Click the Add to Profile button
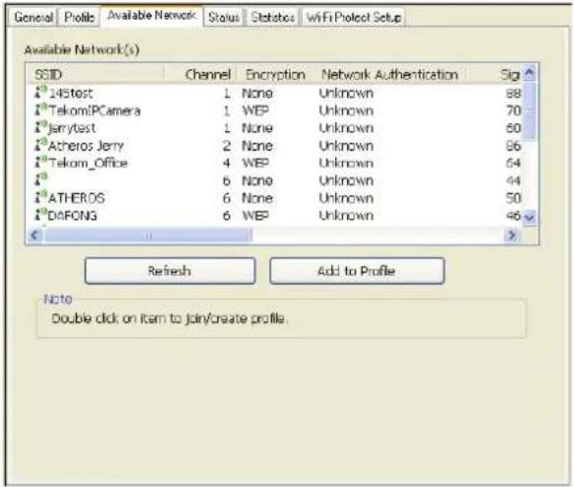 pyautogui.click(x=357, y=271)
